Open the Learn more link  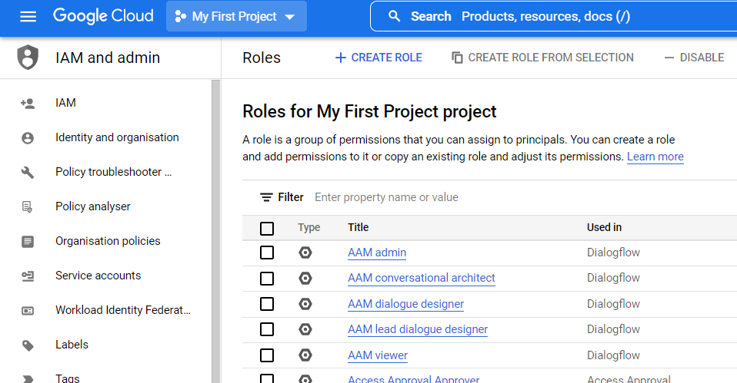tap(655, 157)
